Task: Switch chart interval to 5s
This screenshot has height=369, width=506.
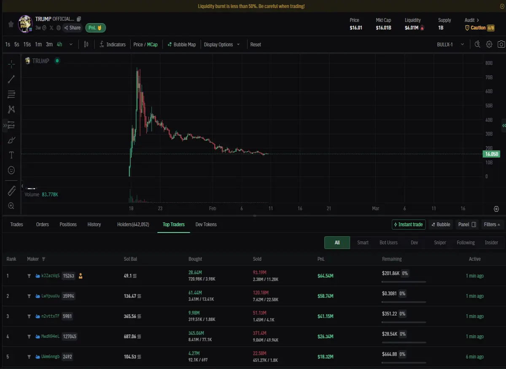Action: [x=16, y=44]
